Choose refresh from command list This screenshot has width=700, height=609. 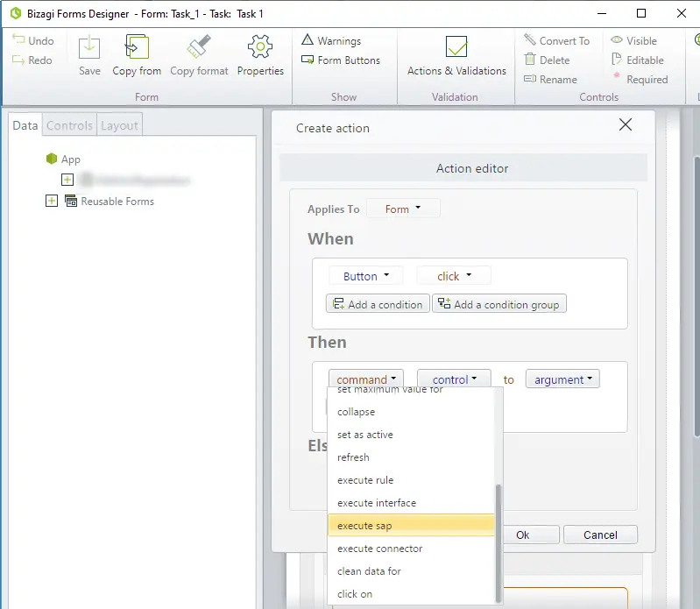(x=411, y=457)
